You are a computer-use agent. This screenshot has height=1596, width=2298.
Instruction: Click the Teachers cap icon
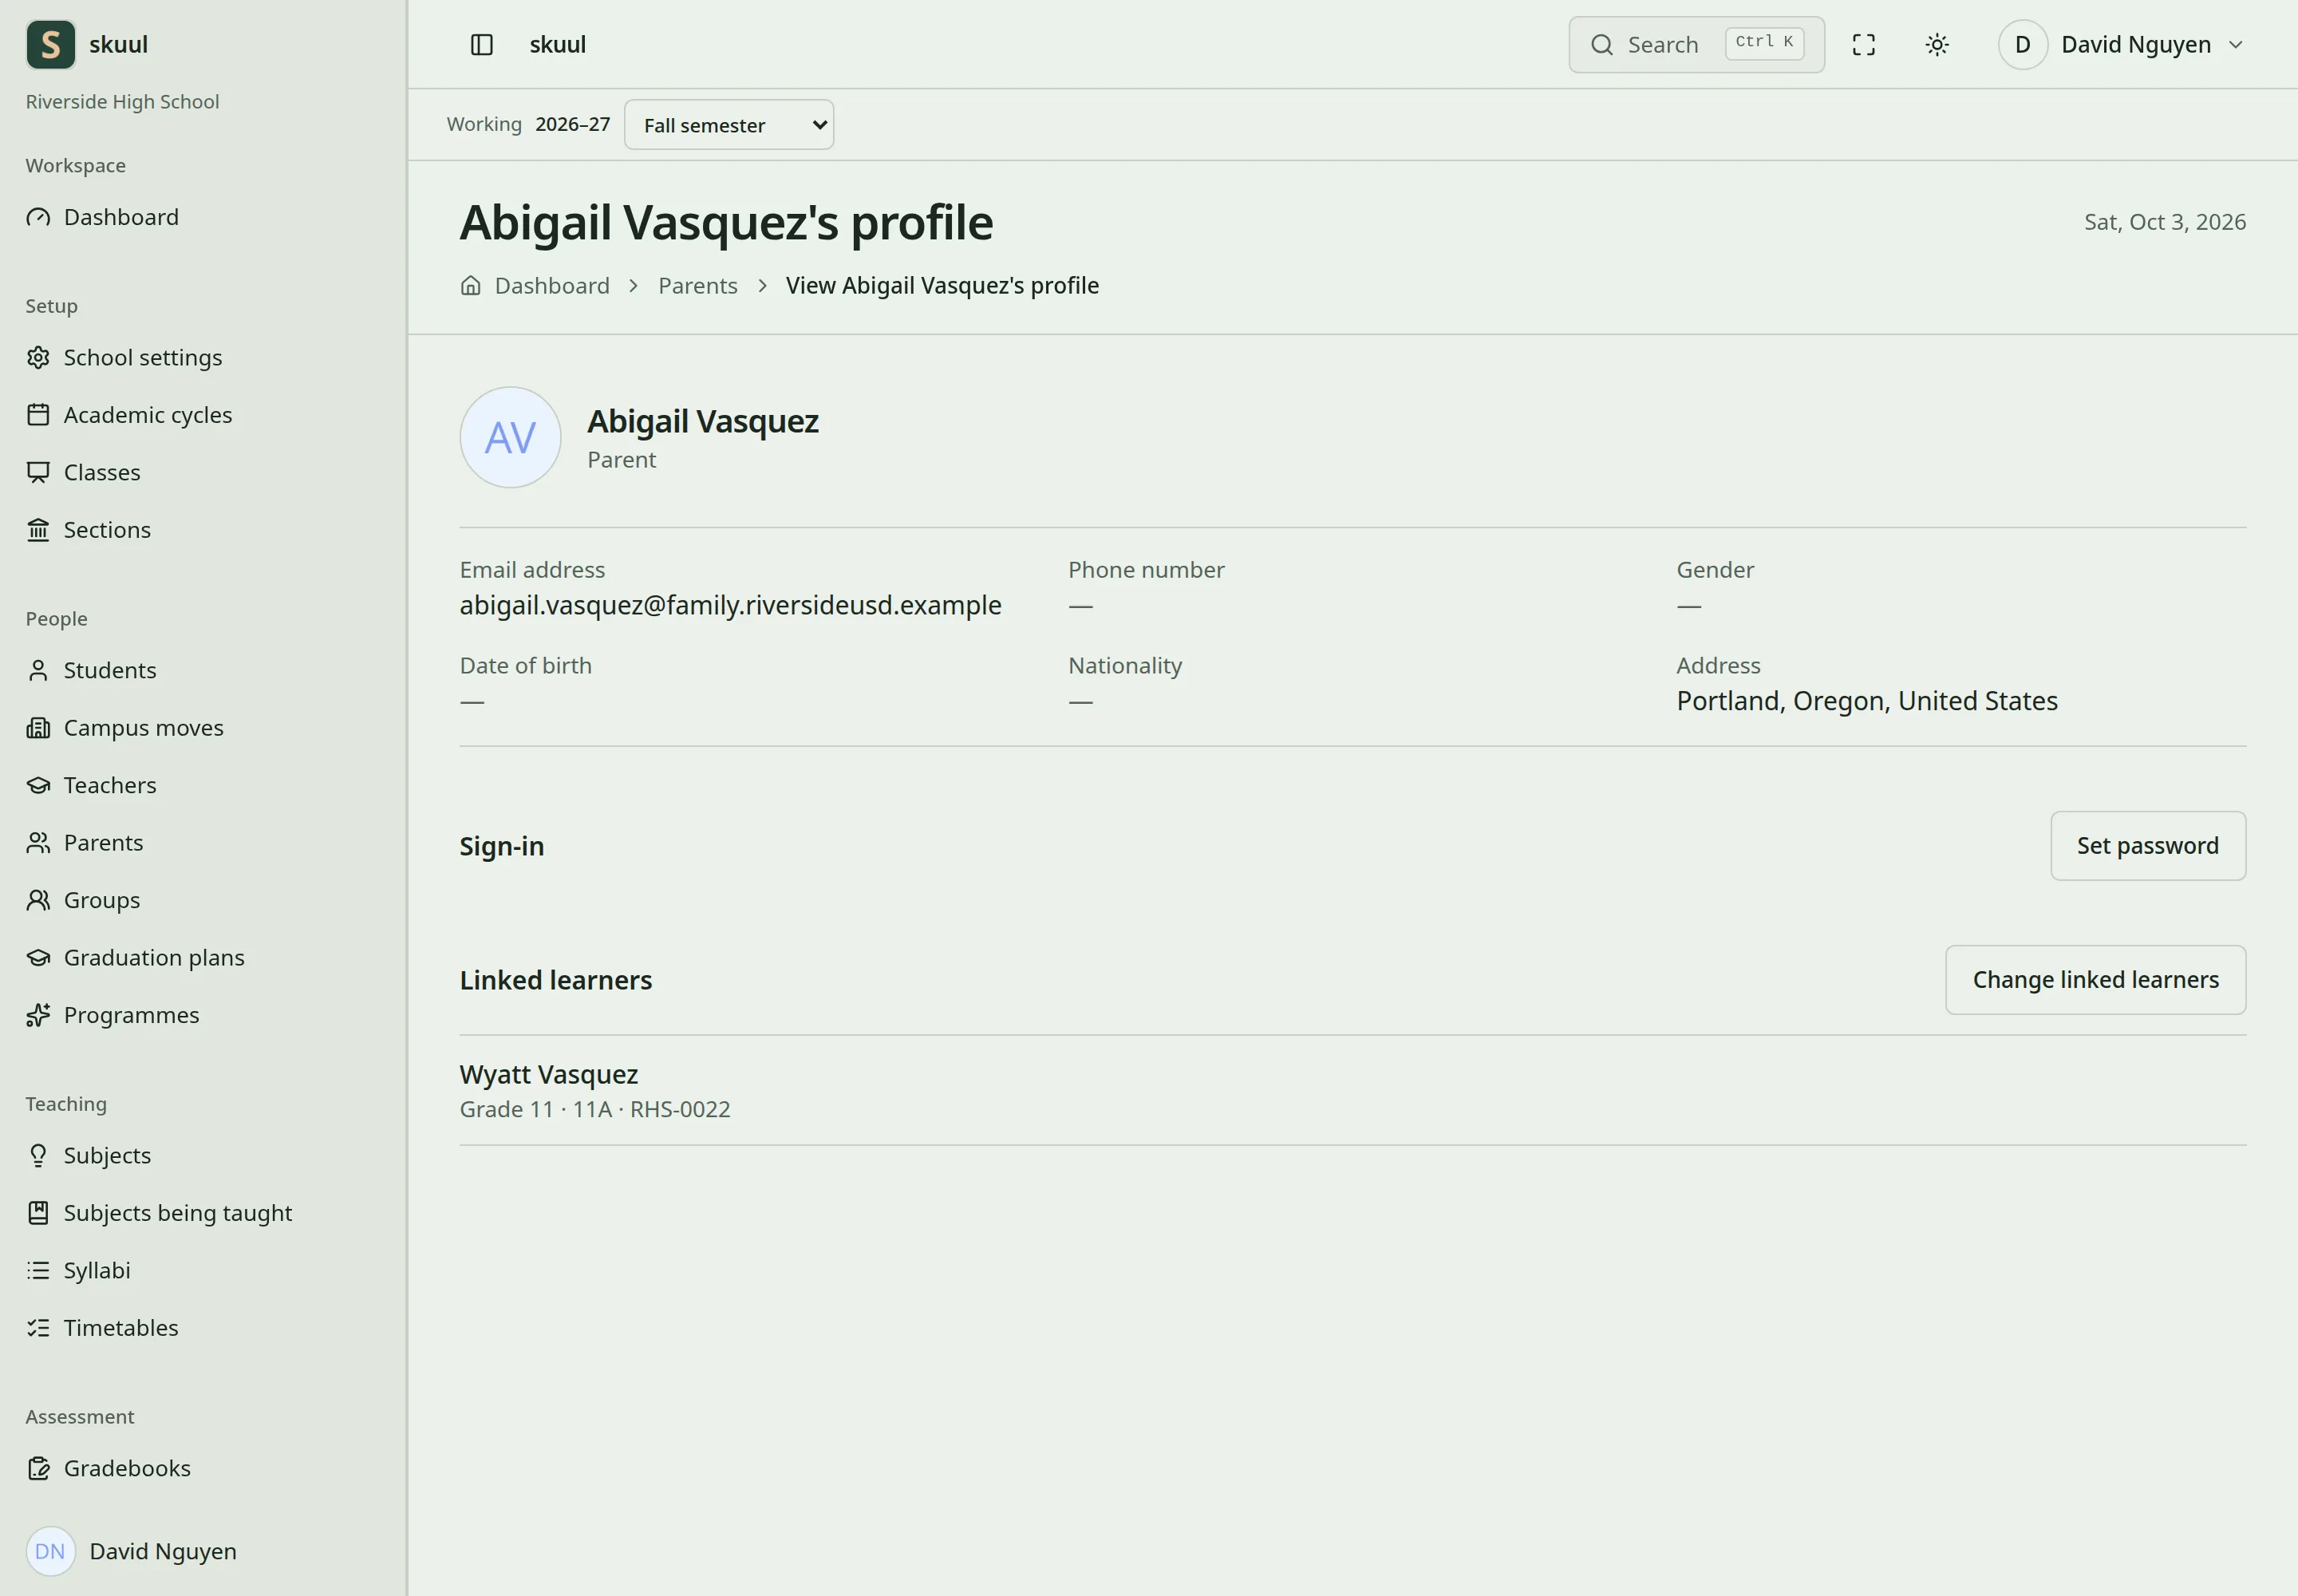click(38, 785)
